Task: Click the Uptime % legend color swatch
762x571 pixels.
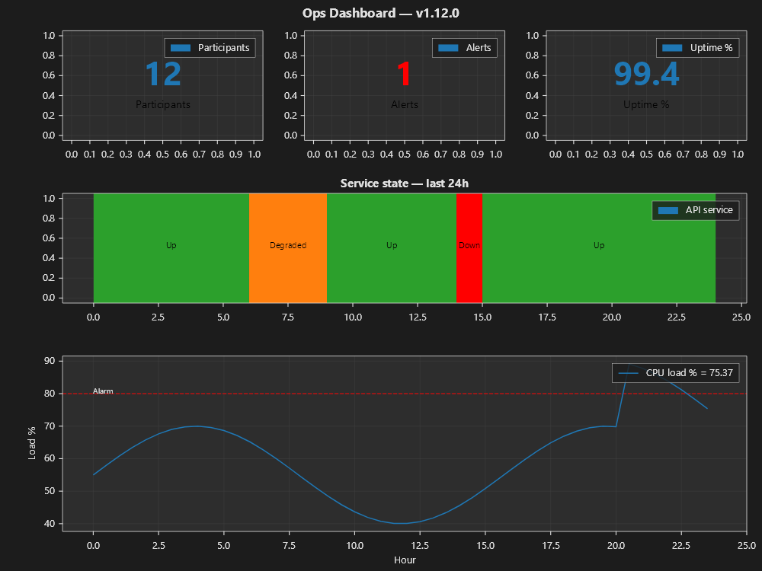Action: click(673, 48)
